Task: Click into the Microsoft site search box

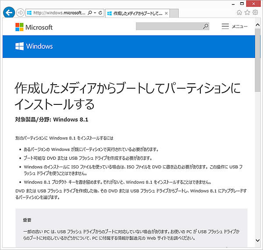Action: [x=169, y=26]
